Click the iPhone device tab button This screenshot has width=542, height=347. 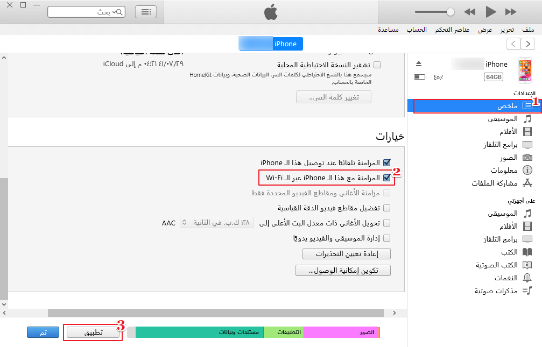point(271,44)
